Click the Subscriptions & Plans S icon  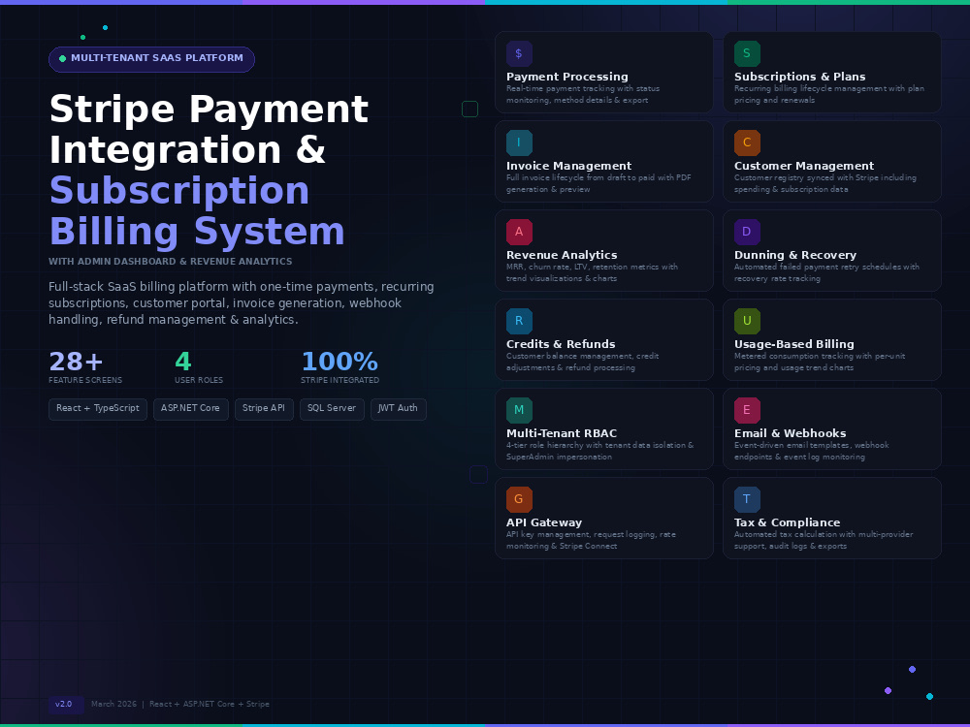747,53
